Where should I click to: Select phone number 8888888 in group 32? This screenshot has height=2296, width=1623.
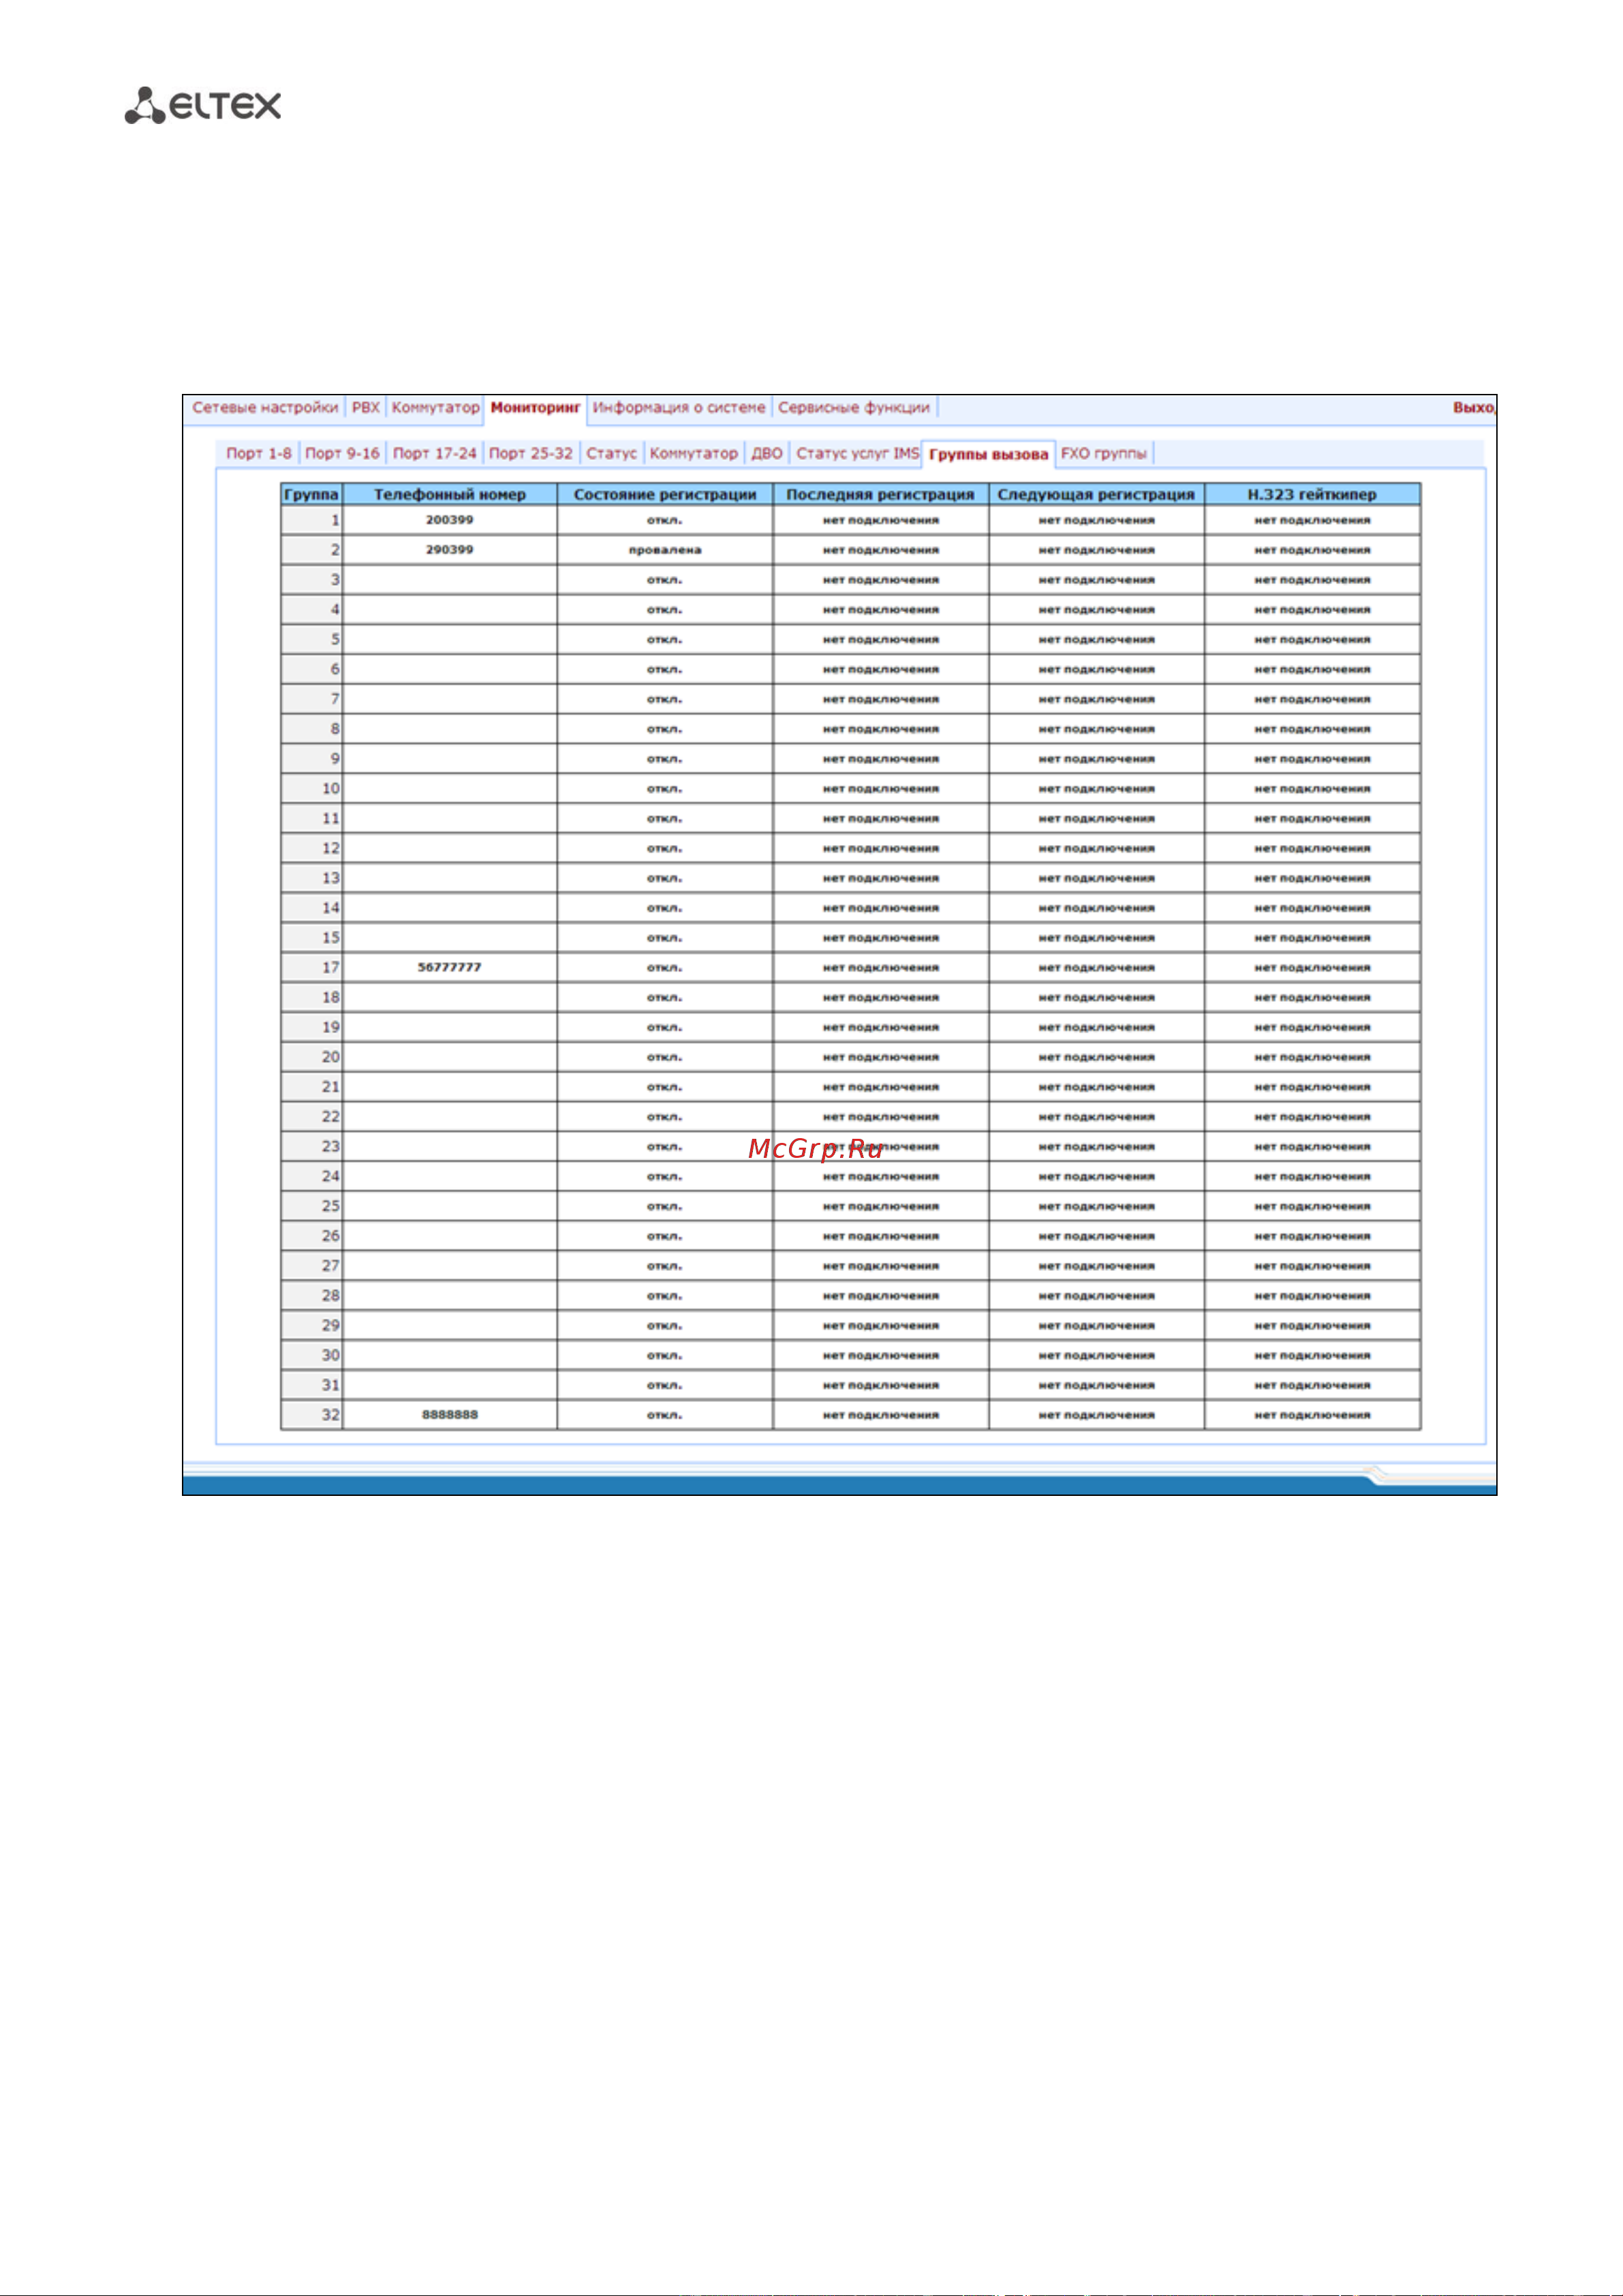[450, 1415]
